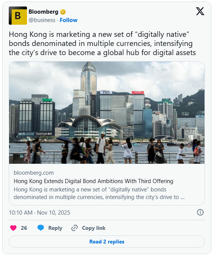Image resolution: width=214 pixels, height=256 pixels.
Task: Open headline 'Hong Kong Extends Digital Bond Ambitions'
Action: 94,181
